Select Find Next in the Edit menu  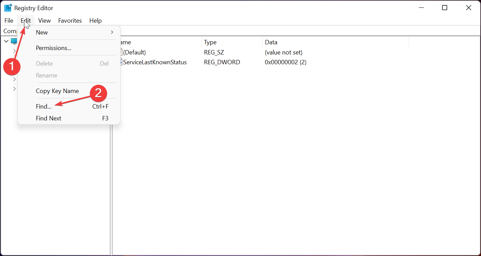(x=69, y=118)
